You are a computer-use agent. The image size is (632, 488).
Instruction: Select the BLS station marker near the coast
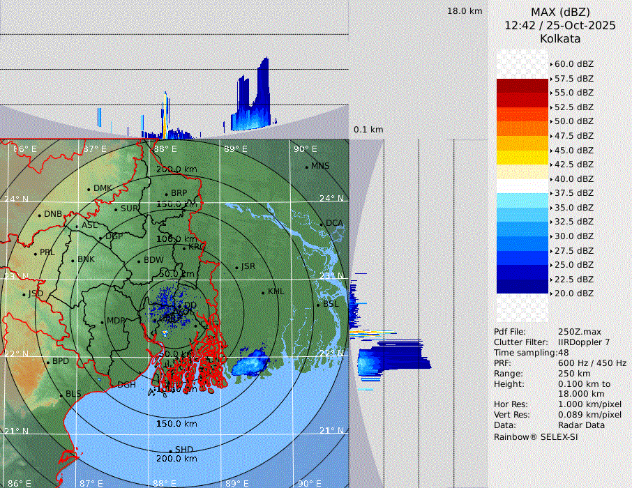(x=61, y=395)
